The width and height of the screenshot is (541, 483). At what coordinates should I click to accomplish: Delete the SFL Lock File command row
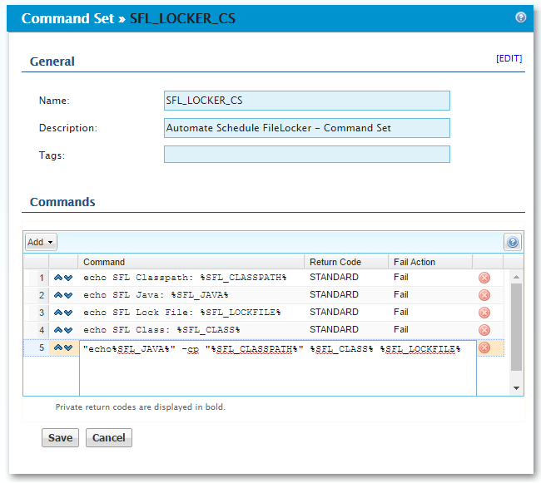pos(484,313)
